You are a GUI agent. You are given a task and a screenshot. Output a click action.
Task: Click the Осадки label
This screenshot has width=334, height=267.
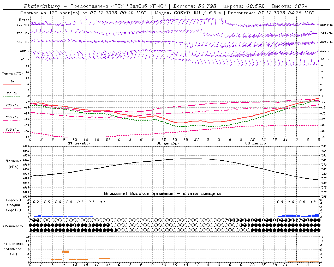click(x=14, y=205)
